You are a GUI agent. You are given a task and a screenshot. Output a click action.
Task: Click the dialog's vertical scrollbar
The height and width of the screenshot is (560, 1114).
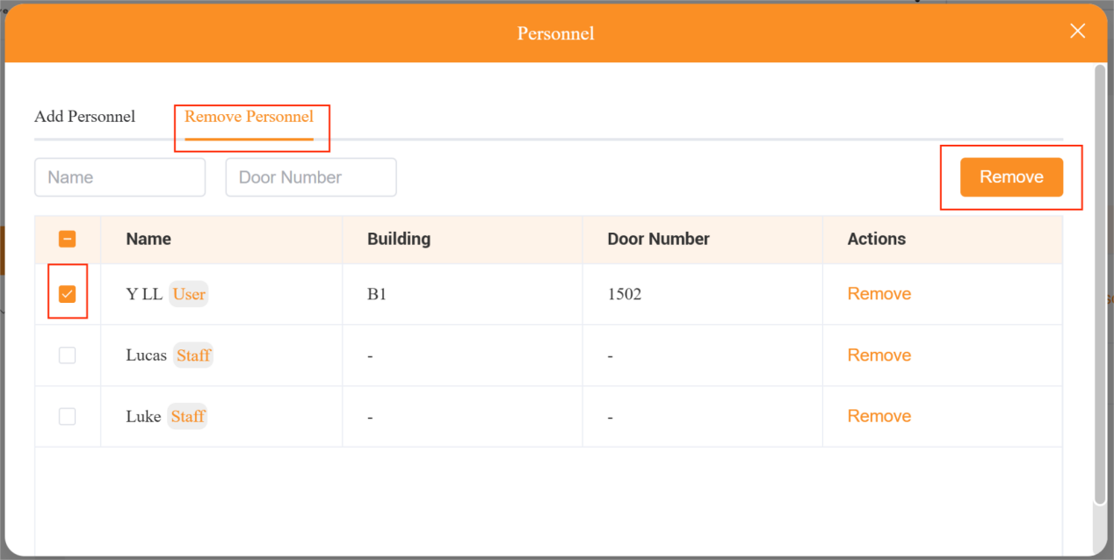(1100, 284)
